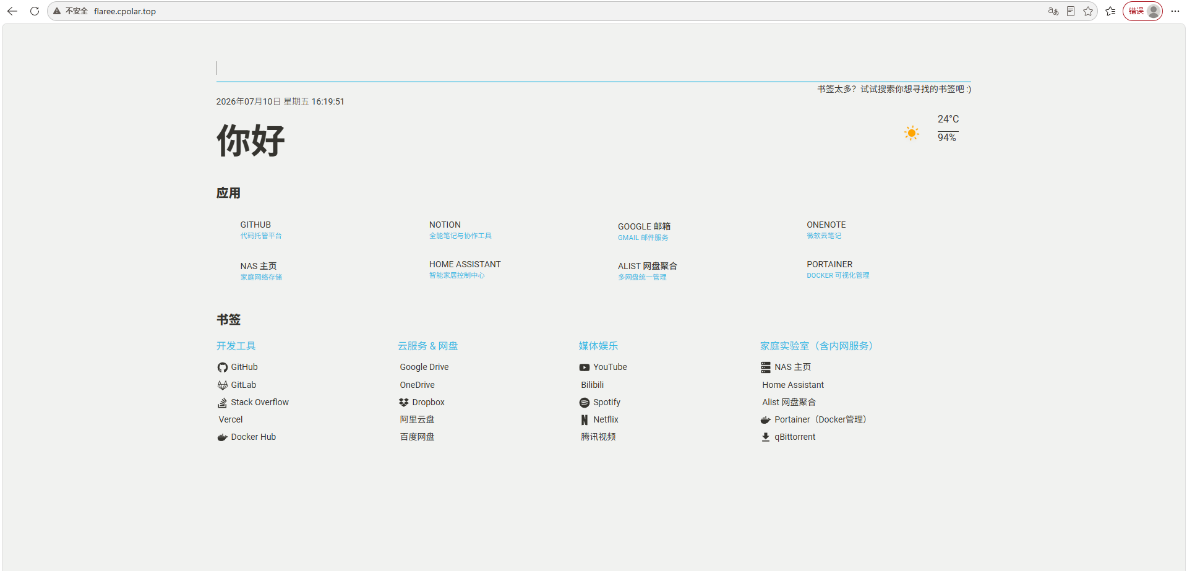Open the PORTAINER Docker app tile

pos(838,269)
